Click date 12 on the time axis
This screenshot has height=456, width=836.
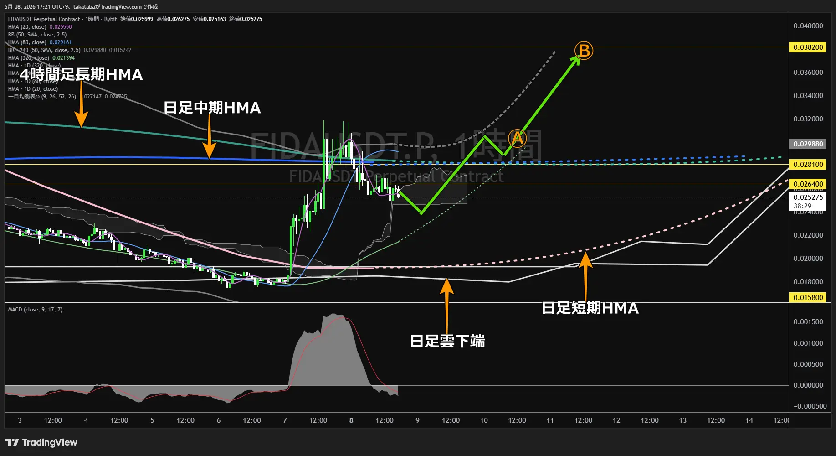point(616,420)
